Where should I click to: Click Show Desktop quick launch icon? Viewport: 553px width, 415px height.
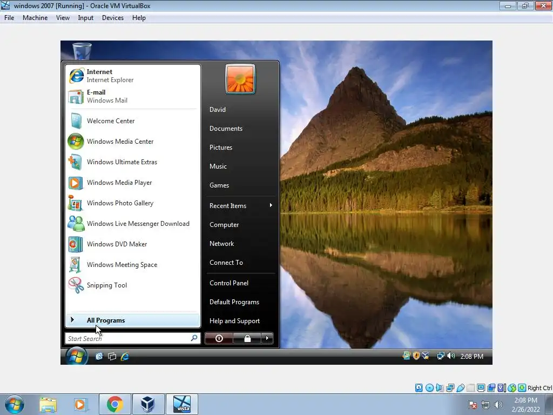[99, 357]
